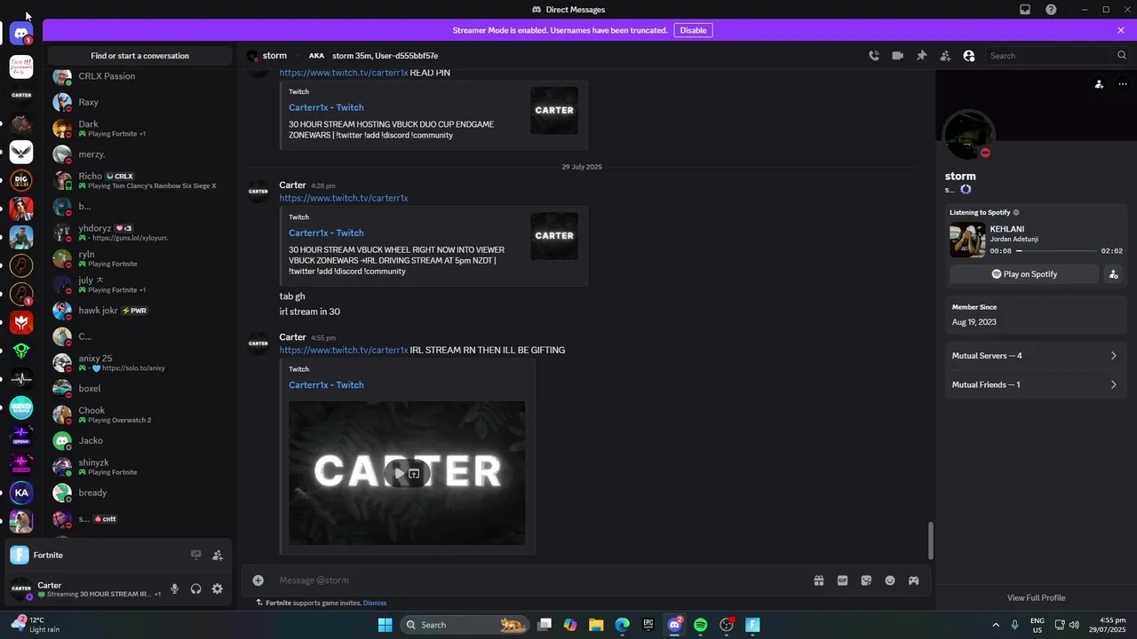This screenshot has height=639, width=1137.
Task: Click friend options icon atop profile panel
Action: pyautogui.click(x=1099, y=84)
